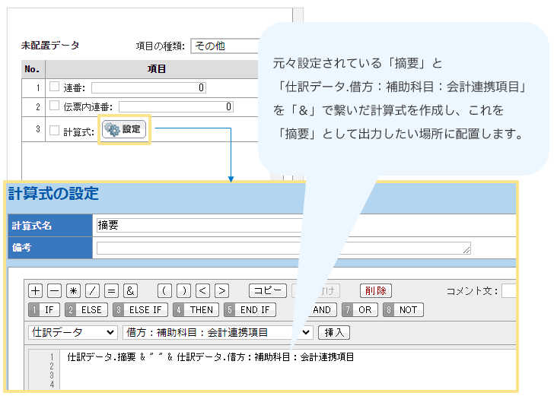The image size is (554, 396).
Task: Insert an opening parenthesis
Action: pyautogui.click(x=164, y=290)
